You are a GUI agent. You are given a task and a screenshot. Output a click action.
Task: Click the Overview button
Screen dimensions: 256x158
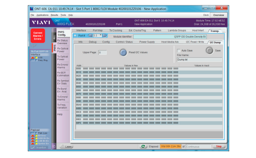click(x=218, y=15)
